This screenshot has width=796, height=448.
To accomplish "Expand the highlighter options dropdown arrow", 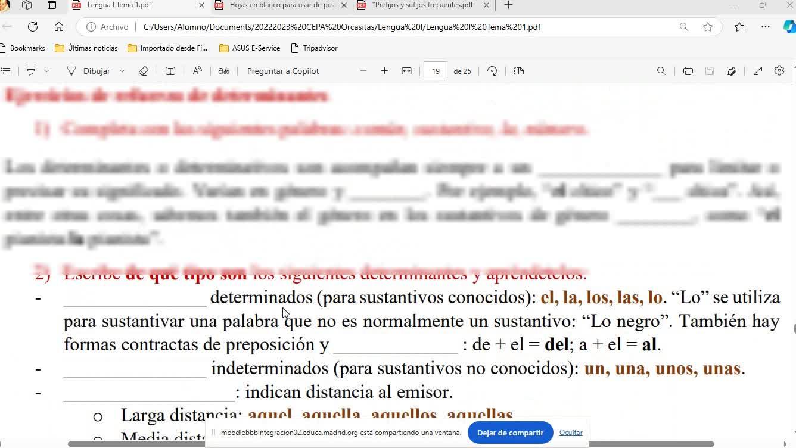I will pos(46,71).
